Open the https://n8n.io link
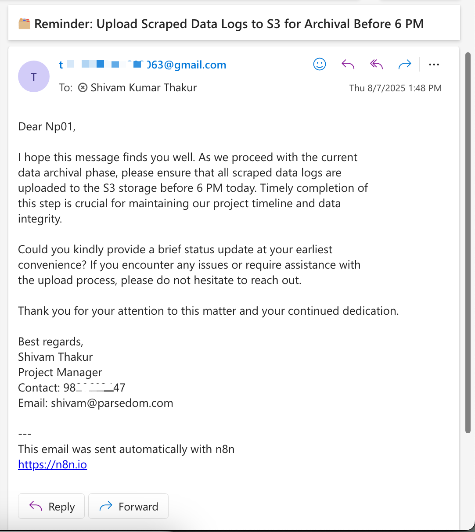The image size is (475, 532). [x=52, y=464]
